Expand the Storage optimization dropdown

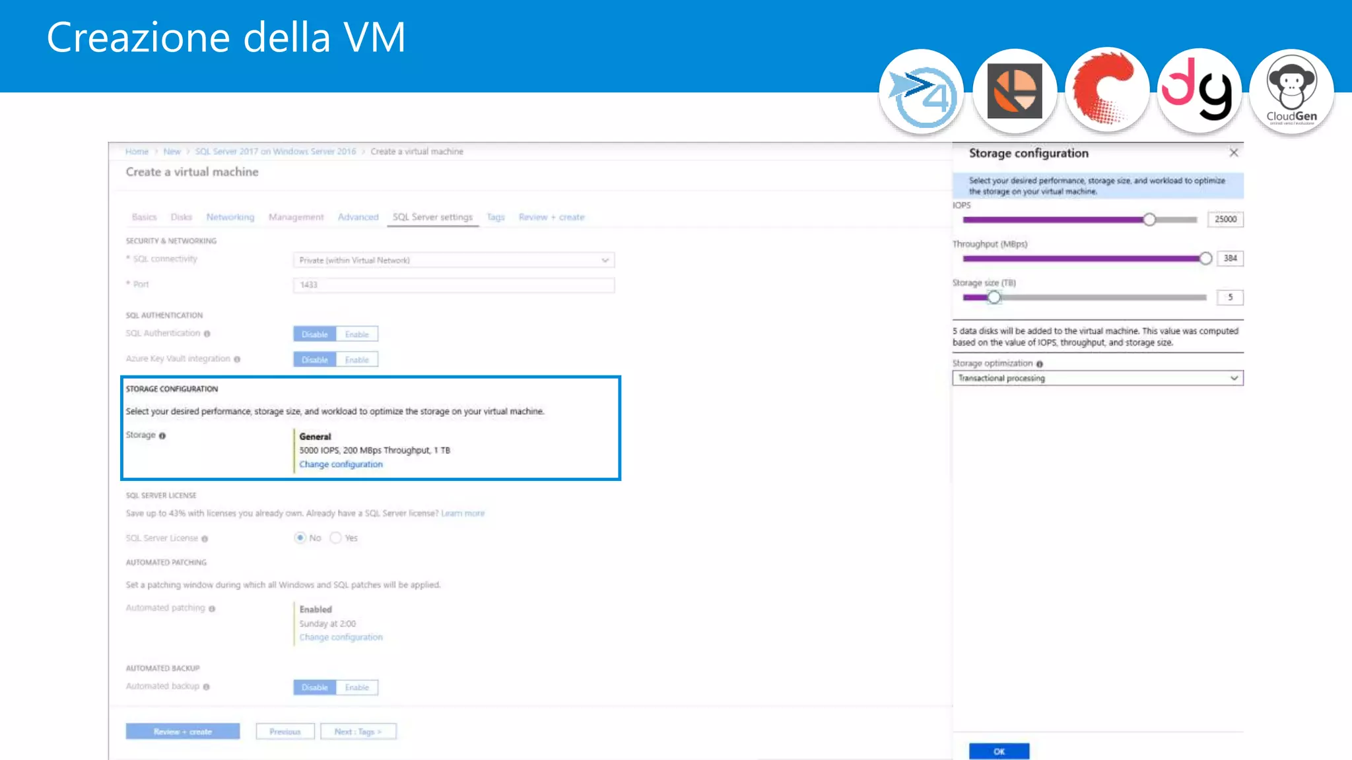click(1097, 379)
